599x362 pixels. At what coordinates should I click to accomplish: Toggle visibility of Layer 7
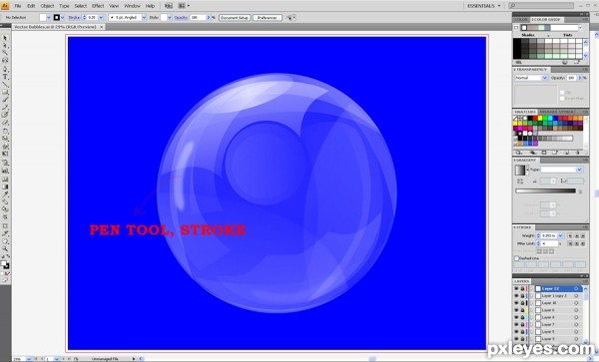click(516, 325)
